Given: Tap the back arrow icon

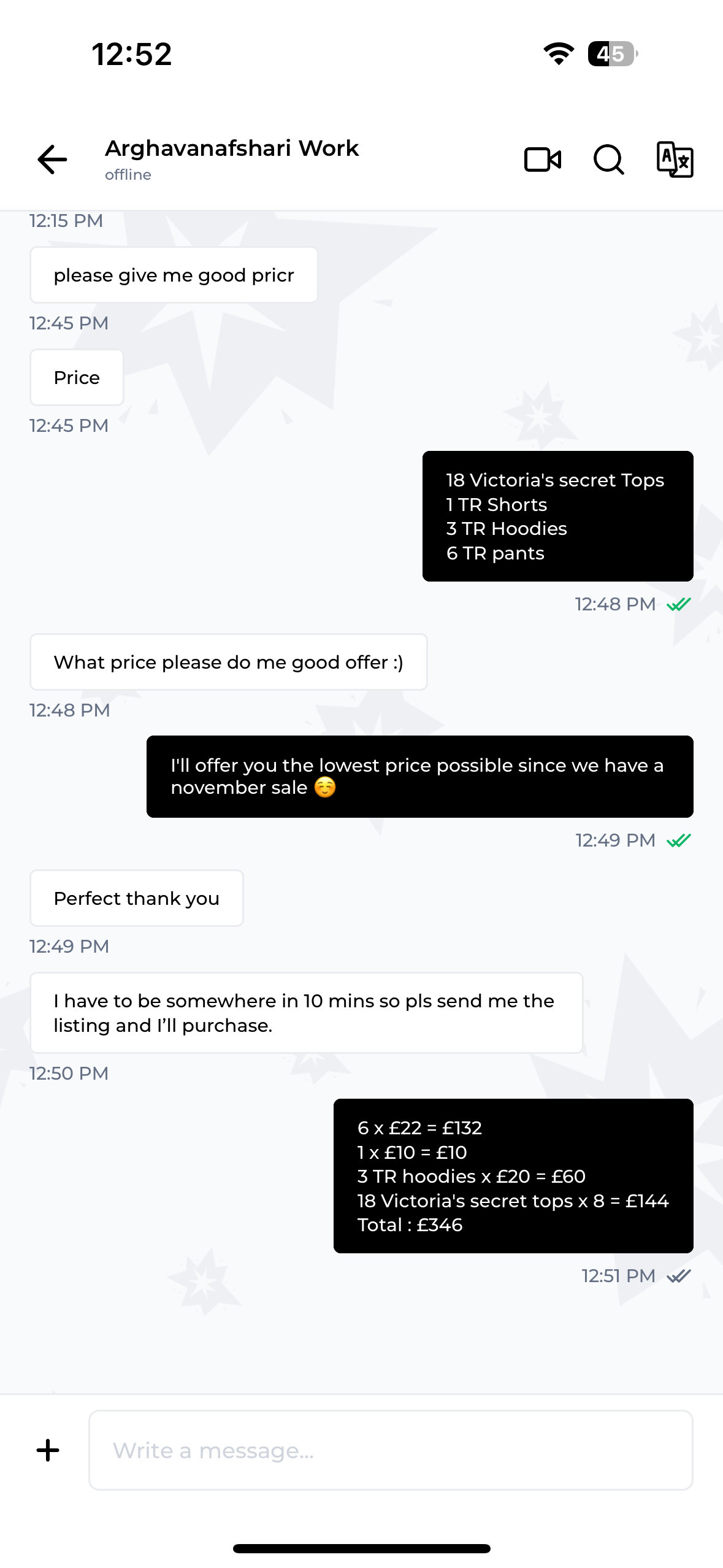Looking at the screenshot, I should tap(52, 160).
